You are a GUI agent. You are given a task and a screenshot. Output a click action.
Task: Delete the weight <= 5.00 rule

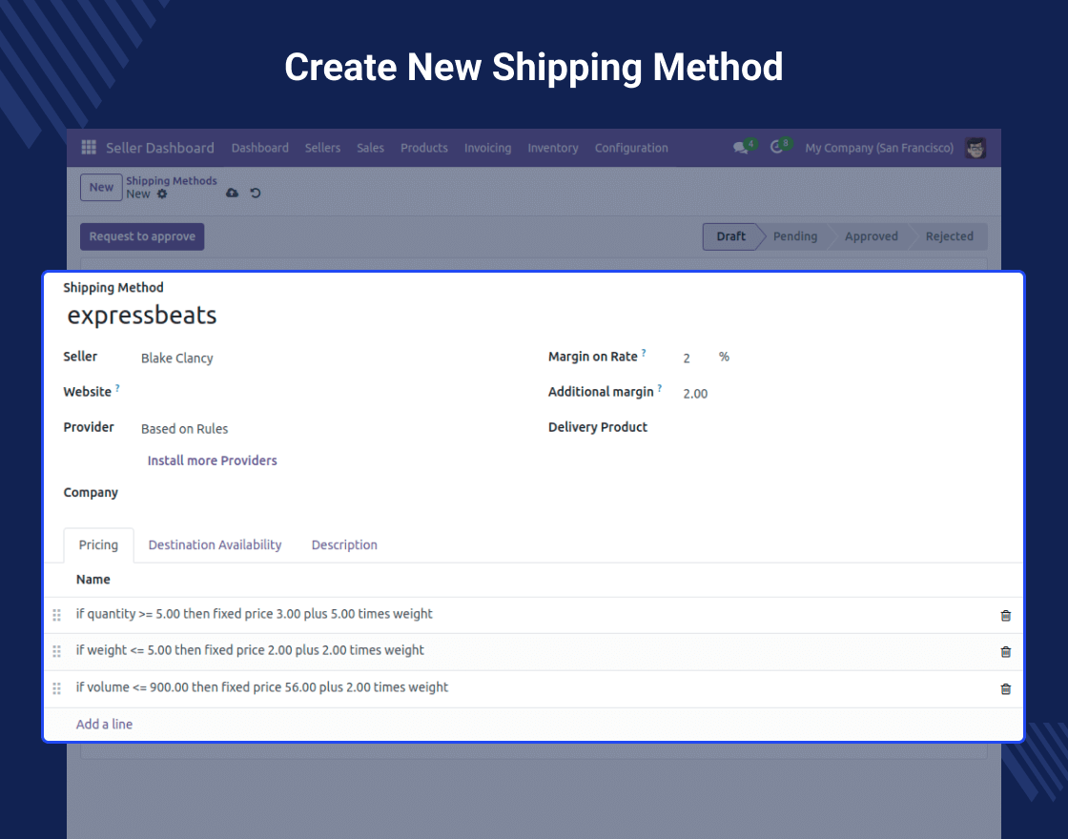click(1005, 652)
